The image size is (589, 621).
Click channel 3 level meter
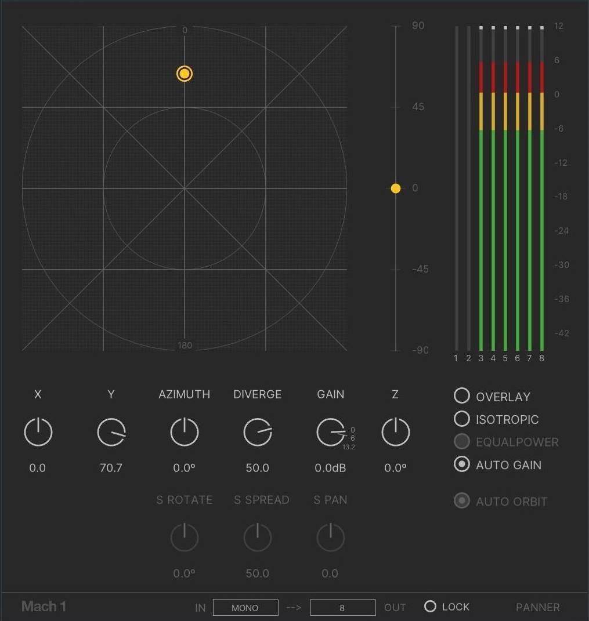coord(481,188)
